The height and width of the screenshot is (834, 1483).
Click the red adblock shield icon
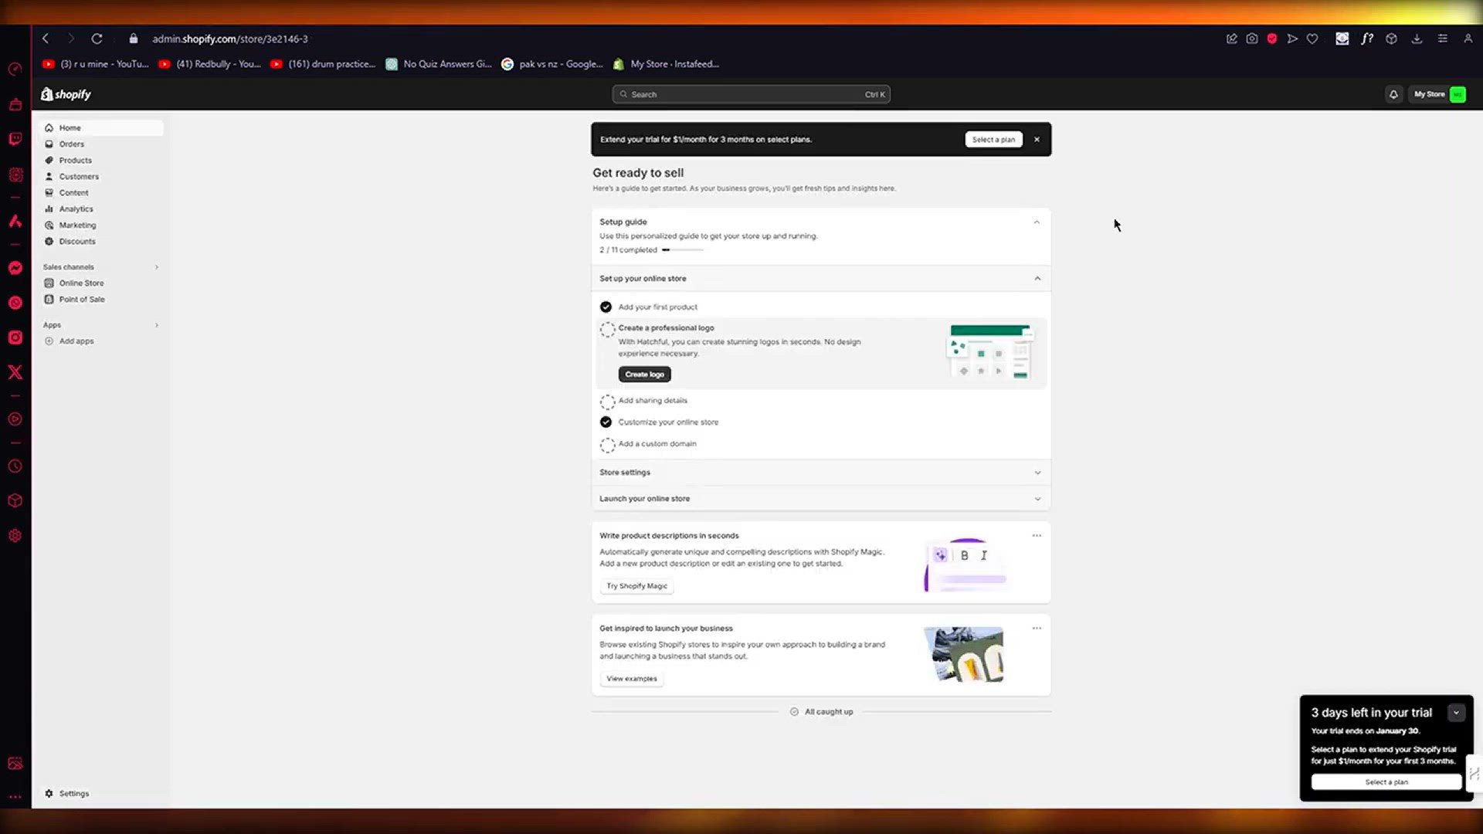click(x=1272, y=39)
